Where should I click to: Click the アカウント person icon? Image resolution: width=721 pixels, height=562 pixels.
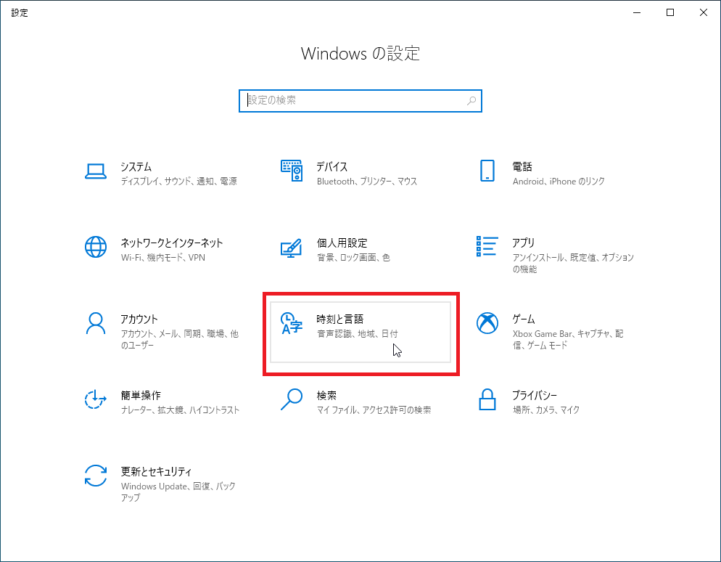96,324
